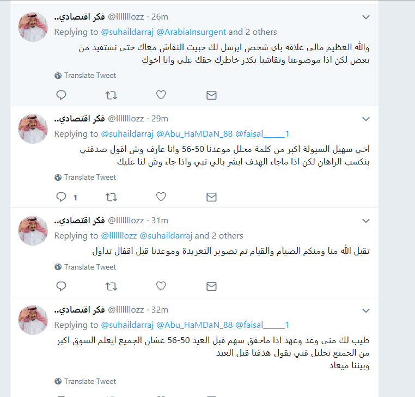
Task: Translate the tweet posted 26m ago
Action: point(85,76)
